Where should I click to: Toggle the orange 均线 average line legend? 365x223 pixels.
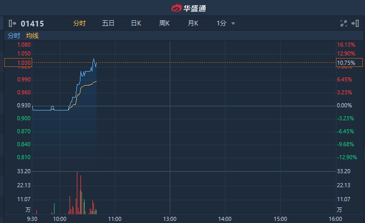[x=32, y=36]
